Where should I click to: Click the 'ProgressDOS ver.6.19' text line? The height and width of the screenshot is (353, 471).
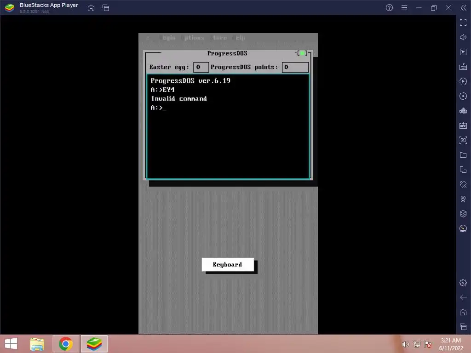pos(190,81)
